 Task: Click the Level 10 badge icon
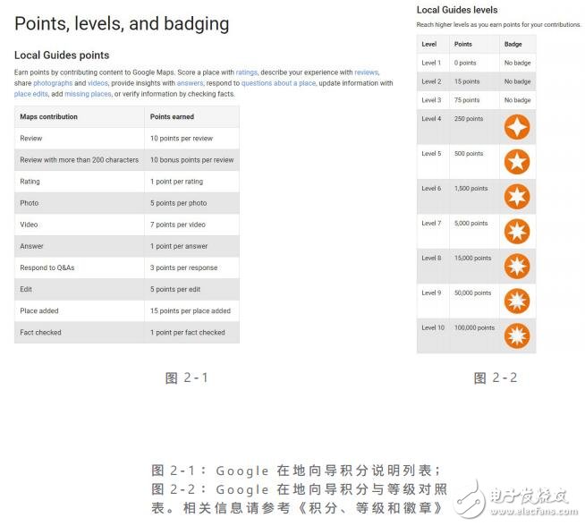click(517, 335)
